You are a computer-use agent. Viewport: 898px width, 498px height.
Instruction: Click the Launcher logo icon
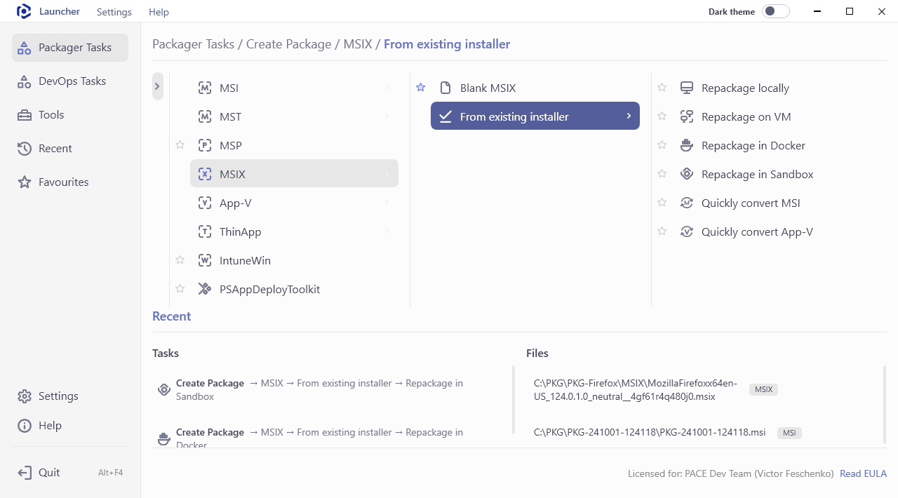point(24,11)
